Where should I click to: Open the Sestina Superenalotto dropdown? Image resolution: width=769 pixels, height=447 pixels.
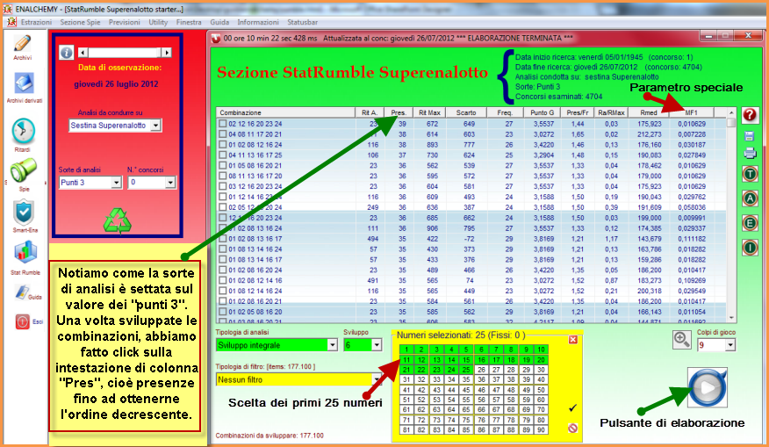(155, 126)
